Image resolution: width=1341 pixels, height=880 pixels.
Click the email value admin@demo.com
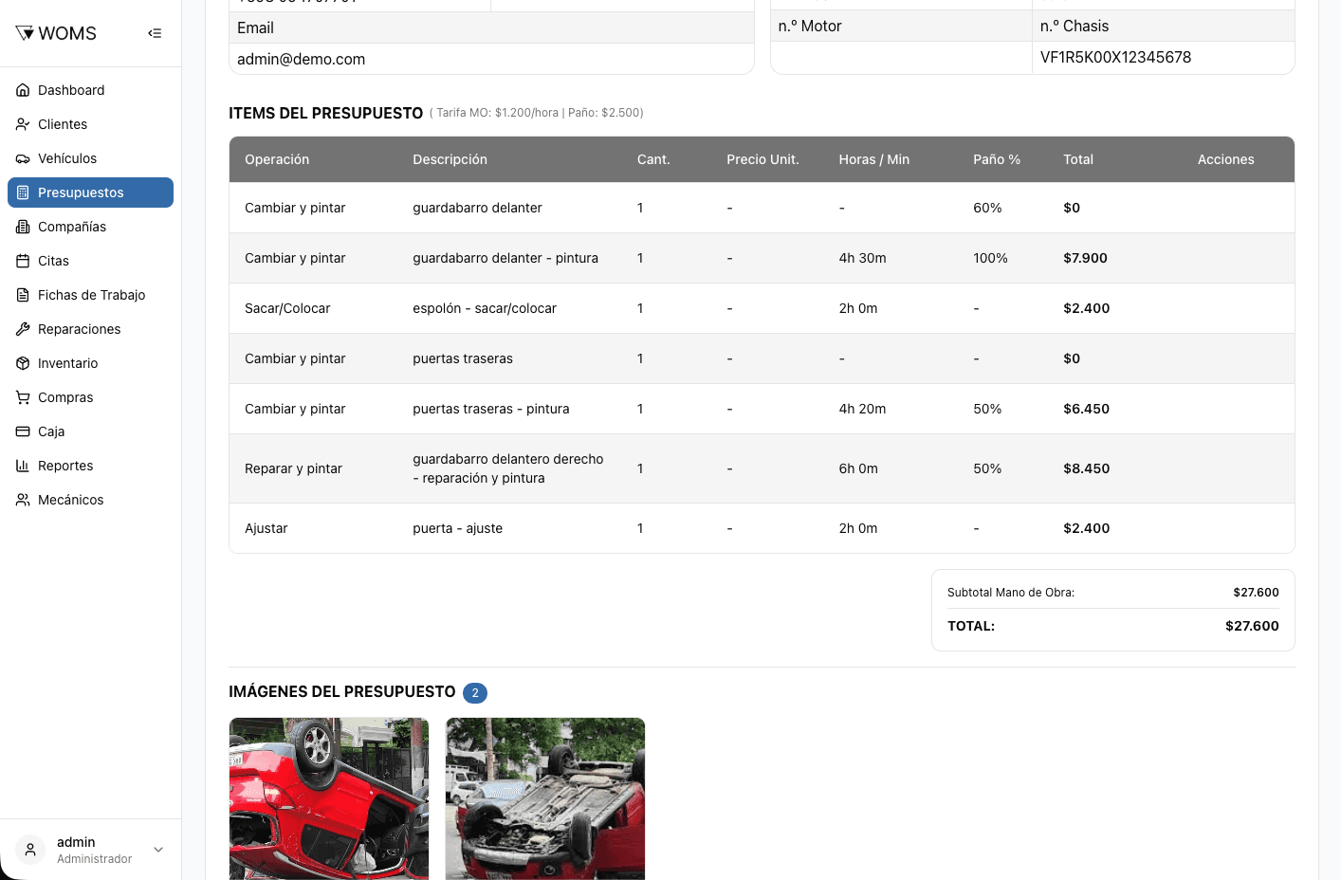(x=301, y=59)
